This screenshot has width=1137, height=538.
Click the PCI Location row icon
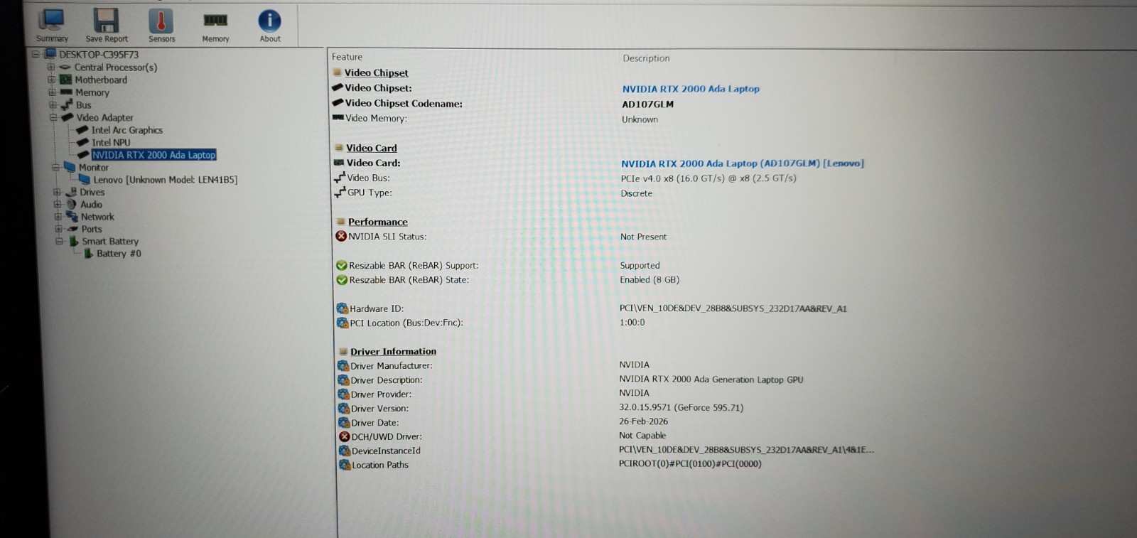coord(343,323)
